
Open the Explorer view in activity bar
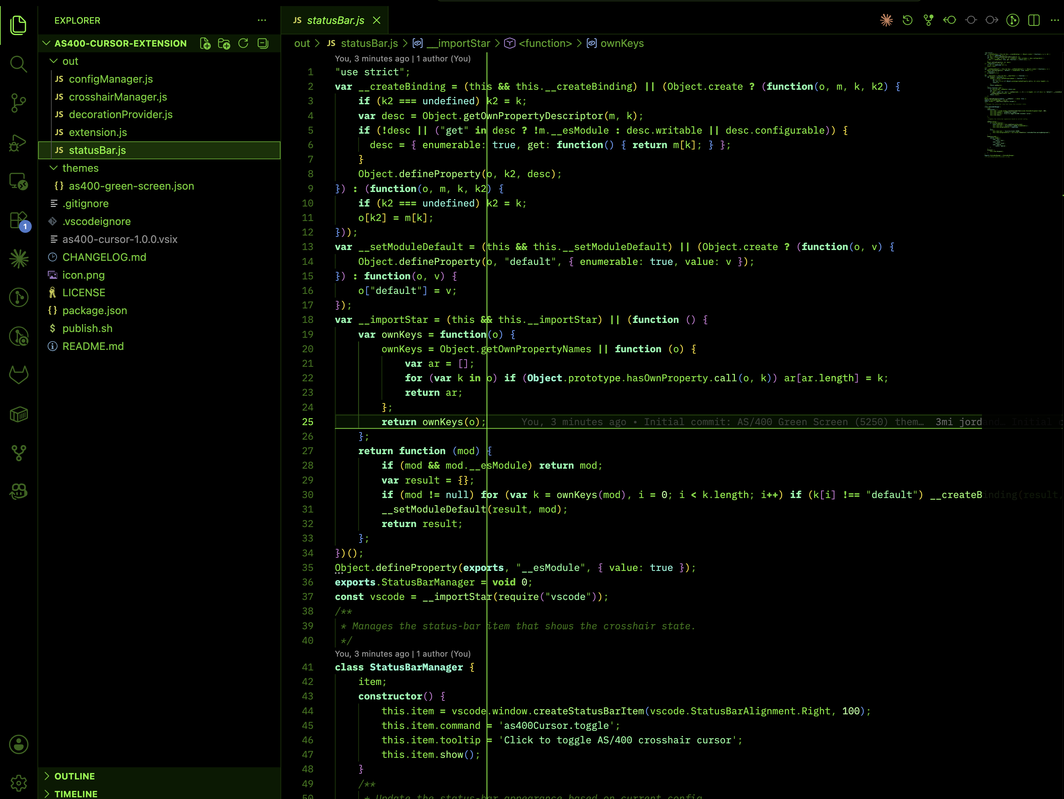pos(18,25)
